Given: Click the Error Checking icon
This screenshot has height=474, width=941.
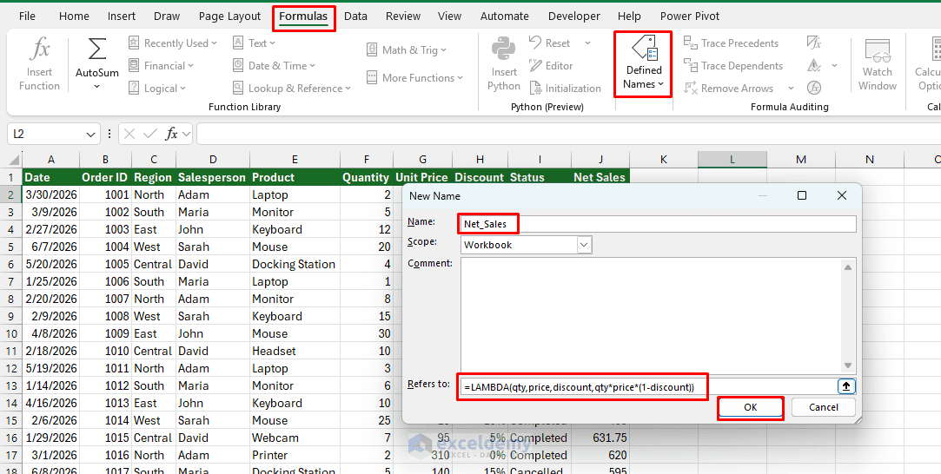Looking at the screenshot, I should pos(814,65).
